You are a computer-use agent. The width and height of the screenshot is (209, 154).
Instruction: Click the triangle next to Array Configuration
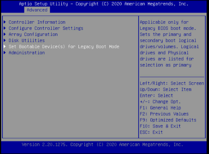click(5, 34)
